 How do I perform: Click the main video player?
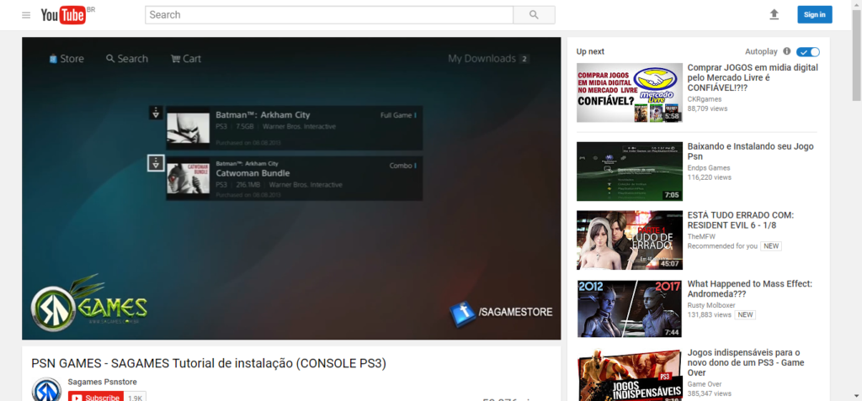tap(291, 188)
